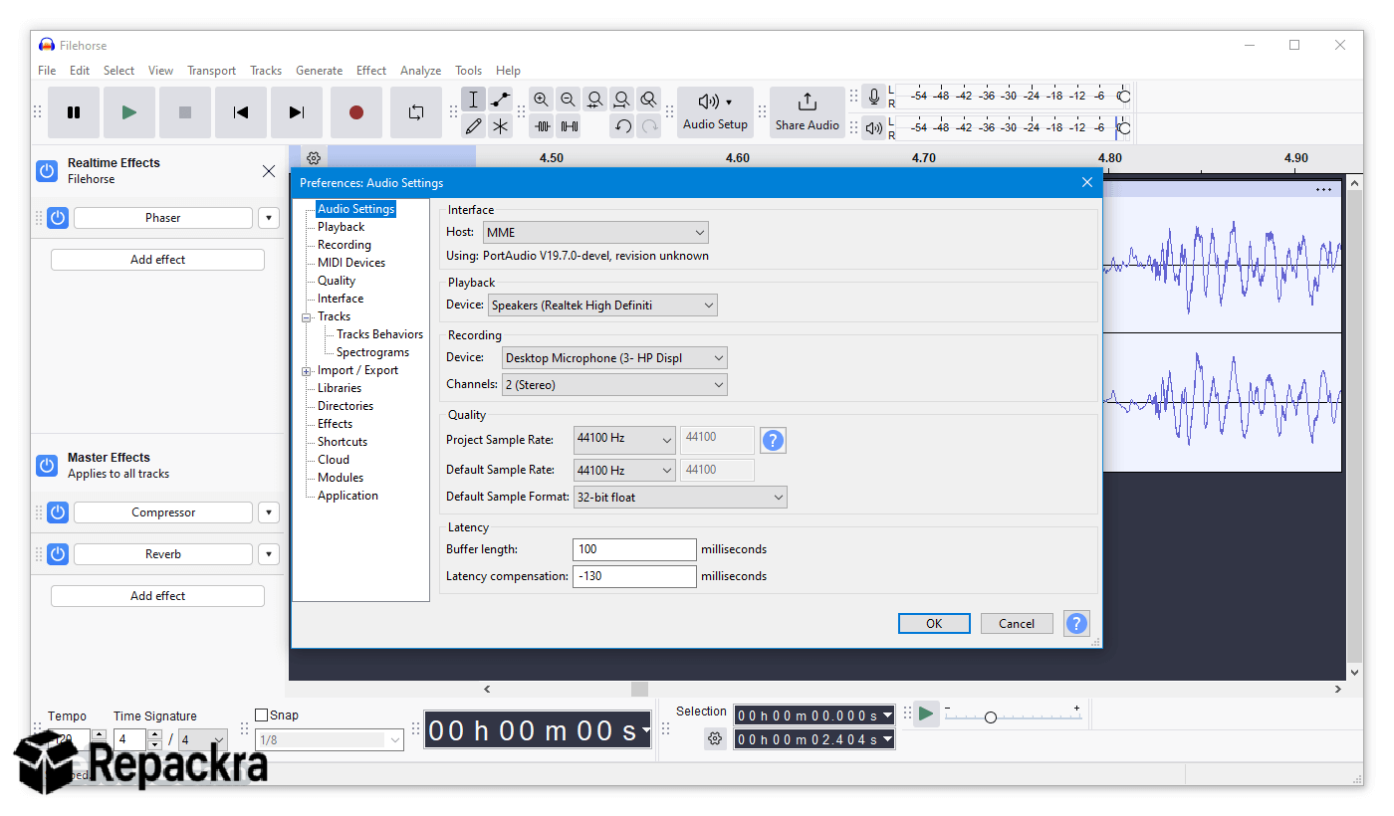Click Add effect under Phaser

click(157, 260)
